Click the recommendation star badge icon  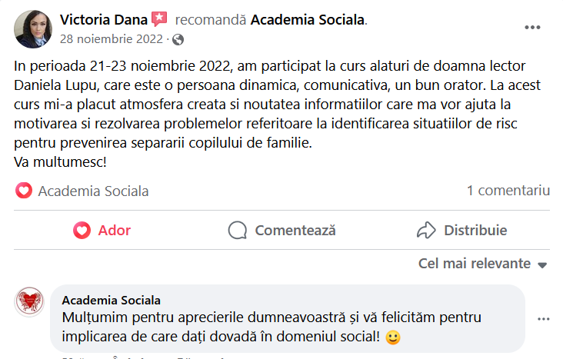(159, 19)
